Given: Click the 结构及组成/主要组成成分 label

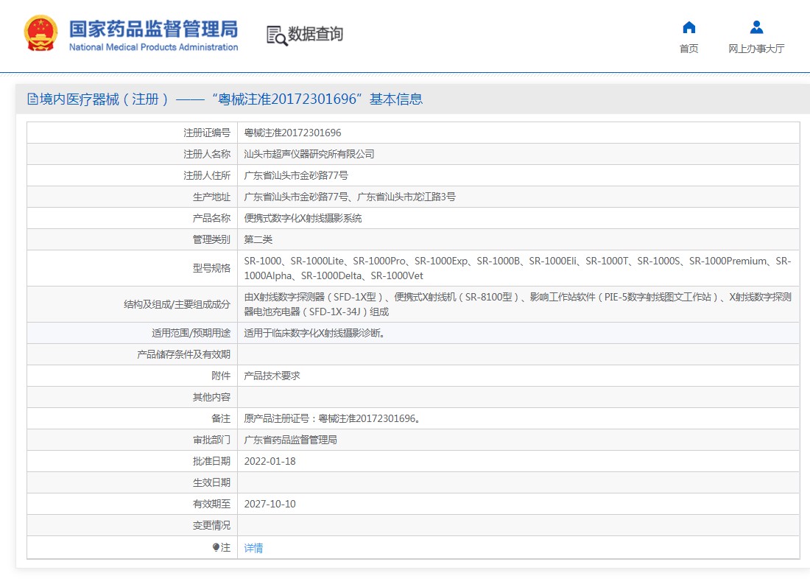Looking at the screenshot, I should [x=177, y=304].
